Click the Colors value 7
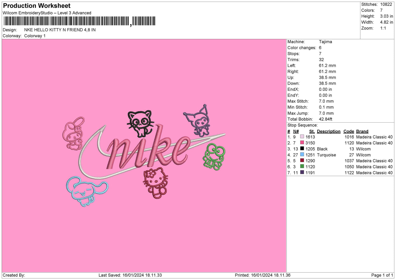This screenshot has width=396, height=280. click(381, 10)
